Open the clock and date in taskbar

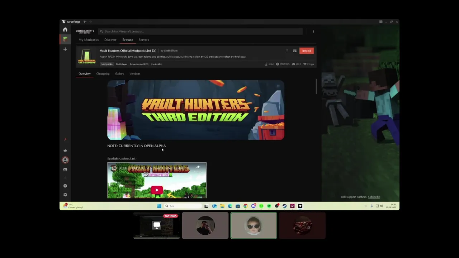point(391,206)
